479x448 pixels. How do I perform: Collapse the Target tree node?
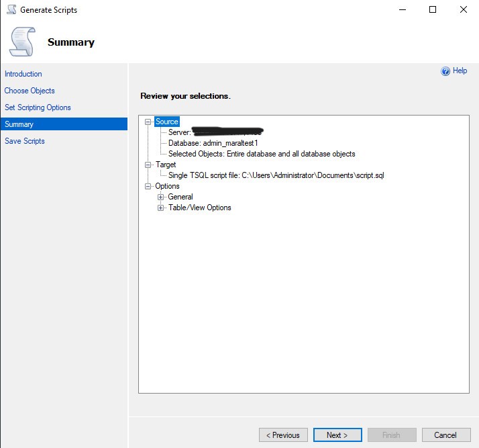pyautogui.click(x=148, y=165)
